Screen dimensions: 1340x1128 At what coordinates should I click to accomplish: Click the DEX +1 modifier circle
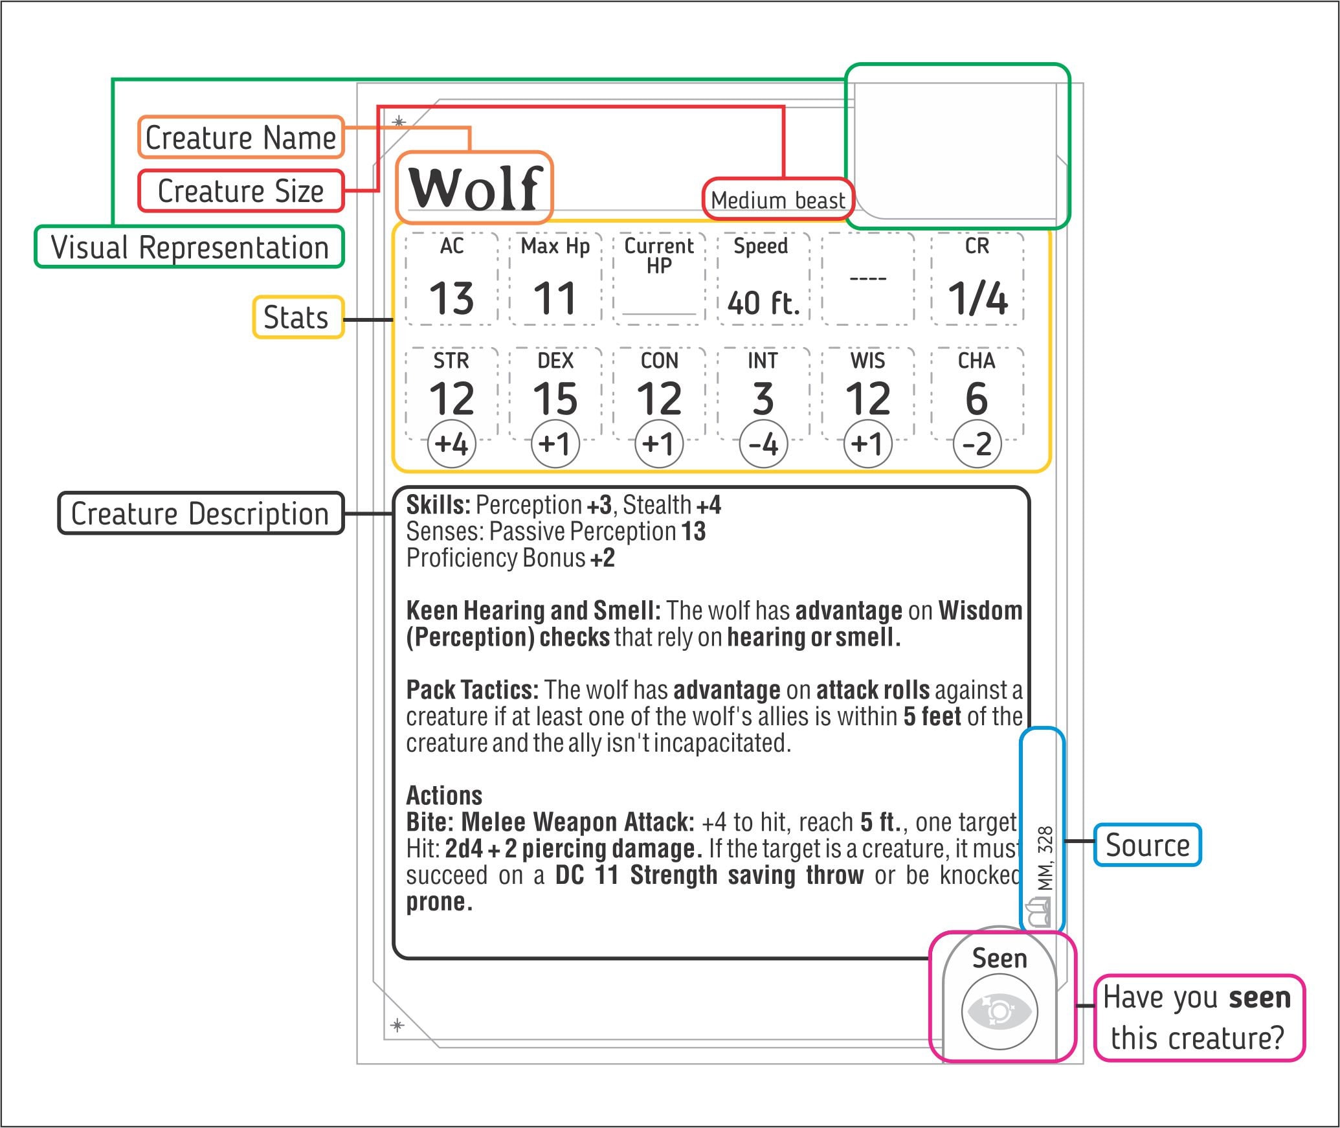coord(555,444)
